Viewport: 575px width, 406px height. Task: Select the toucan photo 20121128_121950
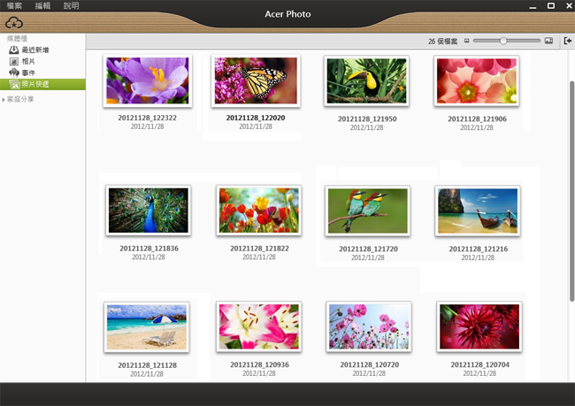365,81
